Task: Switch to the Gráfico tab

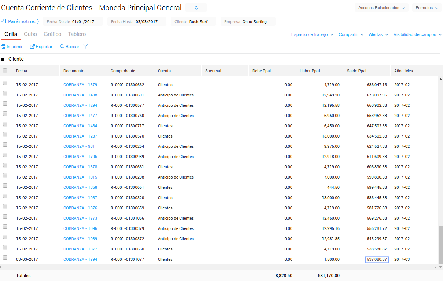Action: pyautogui.click(x=52, y=34)
